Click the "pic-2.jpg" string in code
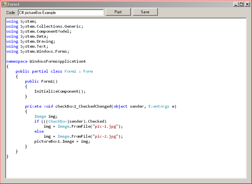 click(105, 136)
